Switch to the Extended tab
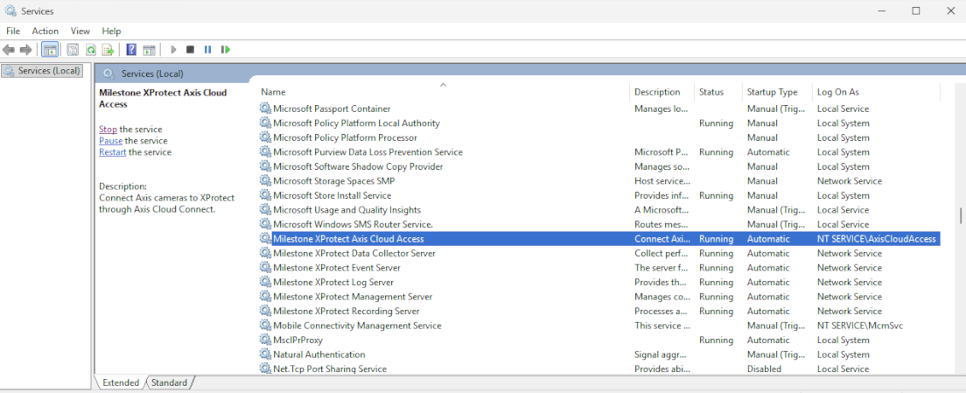The height and width of the screenshot is (393, 966). (120, 382)
